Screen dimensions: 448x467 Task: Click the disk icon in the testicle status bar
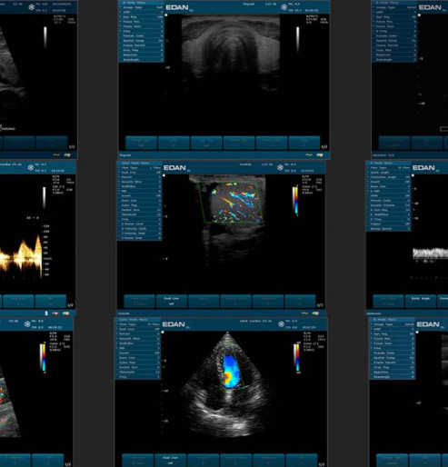[x=315, y=313]
